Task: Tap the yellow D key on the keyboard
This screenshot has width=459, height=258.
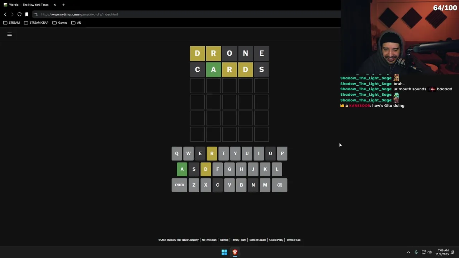Action: (x=205, y=169)
